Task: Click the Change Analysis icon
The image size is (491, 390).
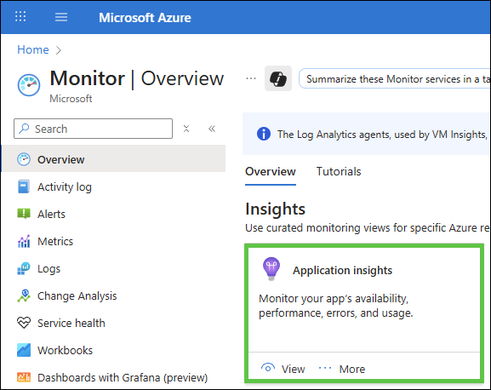Action: (x=24, y=295)
